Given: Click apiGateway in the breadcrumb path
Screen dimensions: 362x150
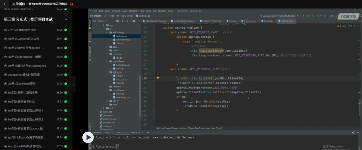Looking at the screenshot, I should pyautogui.click(x=127, y=16).
